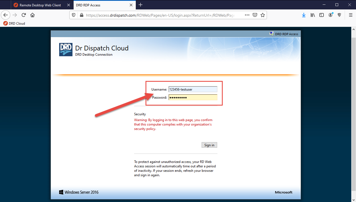
Task: Click the Windows Server 2016 logo
Action: coord(79,192)
